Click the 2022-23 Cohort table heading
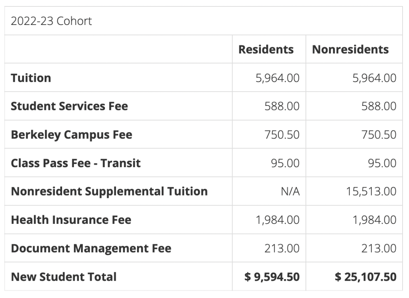Viewport: 409px width, 298px height. 52,21
